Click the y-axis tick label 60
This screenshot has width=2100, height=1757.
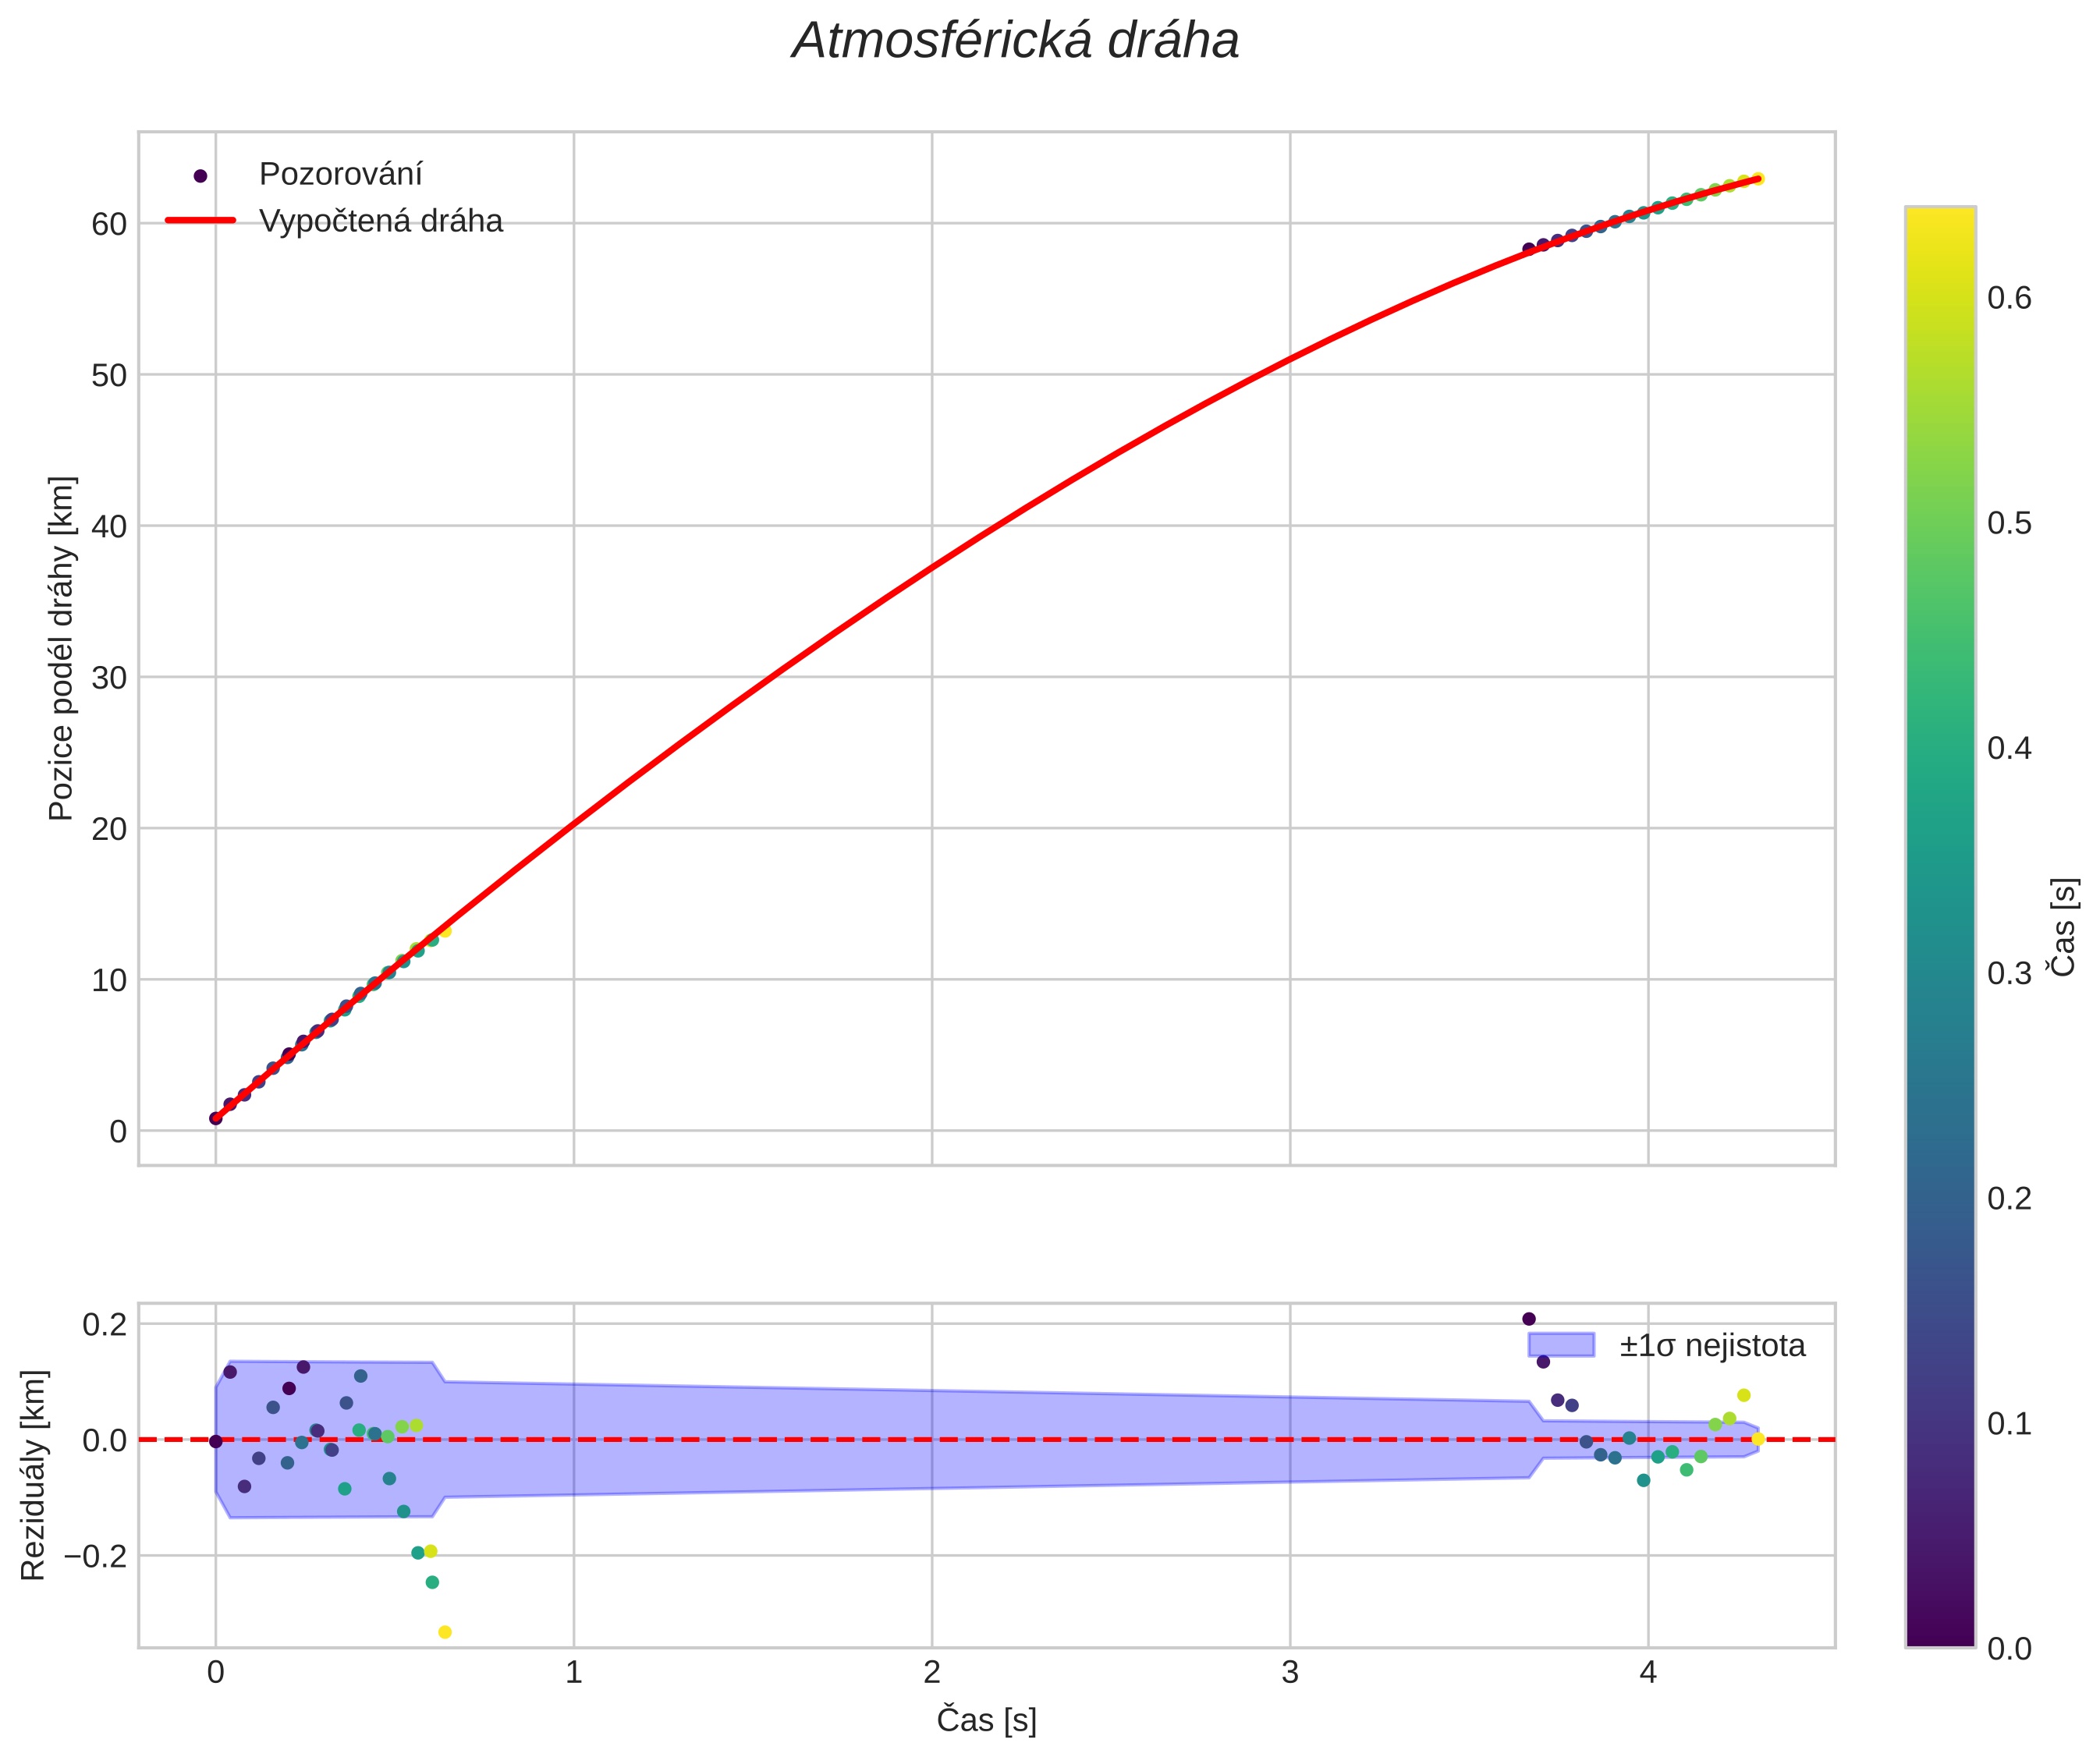coord(109,224)
